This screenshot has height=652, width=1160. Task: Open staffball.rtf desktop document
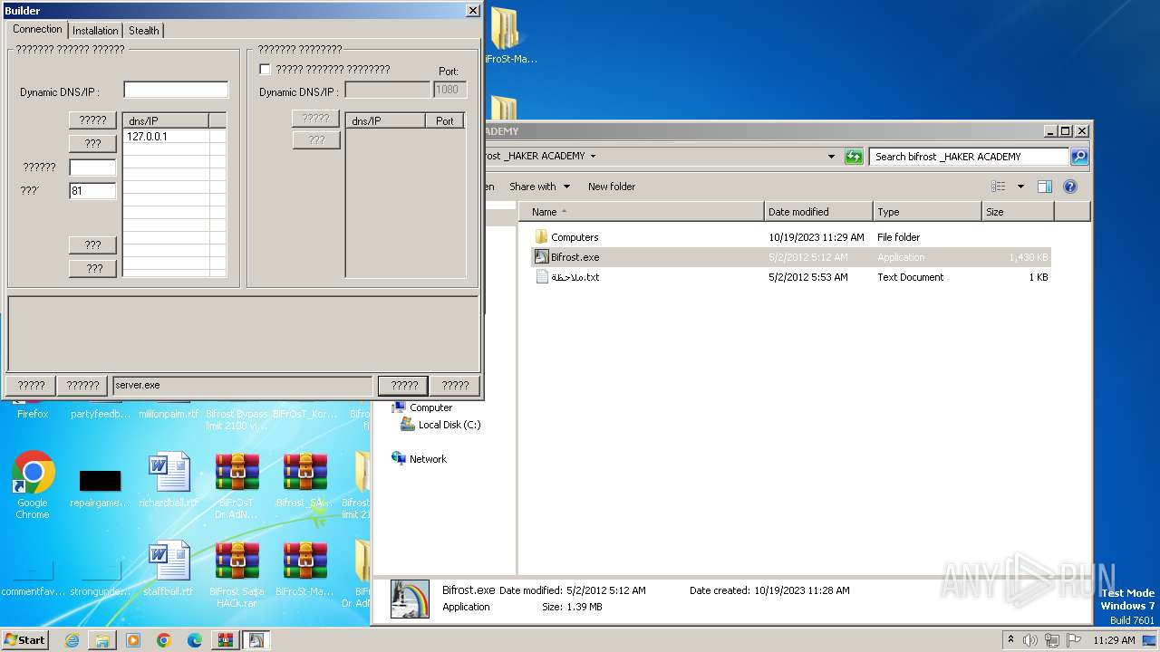pyautogui.click(x=169, y=569)
